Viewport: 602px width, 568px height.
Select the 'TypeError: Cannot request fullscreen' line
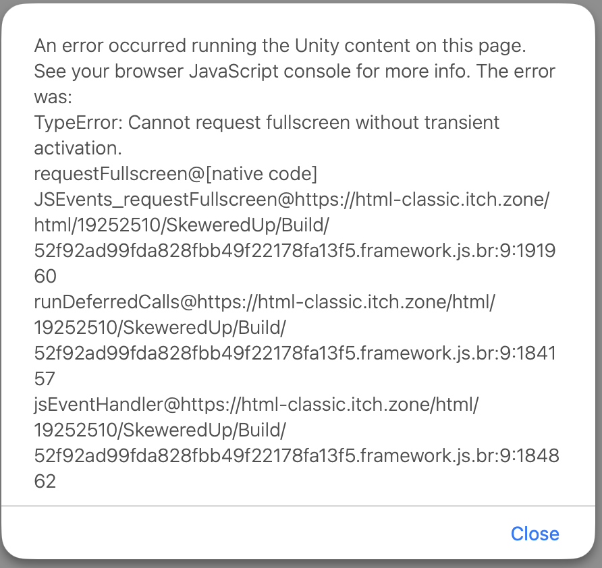267,123
